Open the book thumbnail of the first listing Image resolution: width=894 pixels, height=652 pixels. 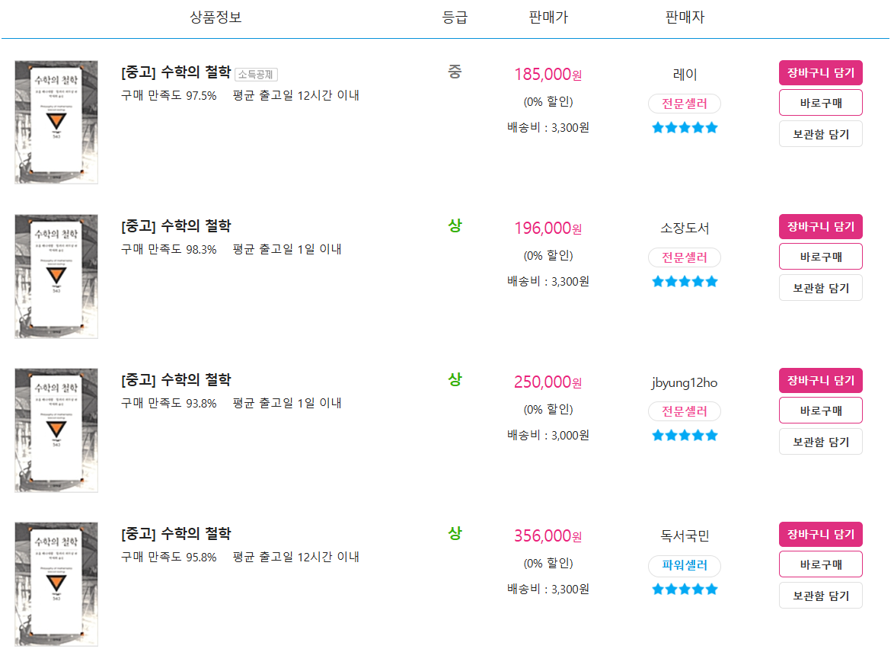click(56, 122)
